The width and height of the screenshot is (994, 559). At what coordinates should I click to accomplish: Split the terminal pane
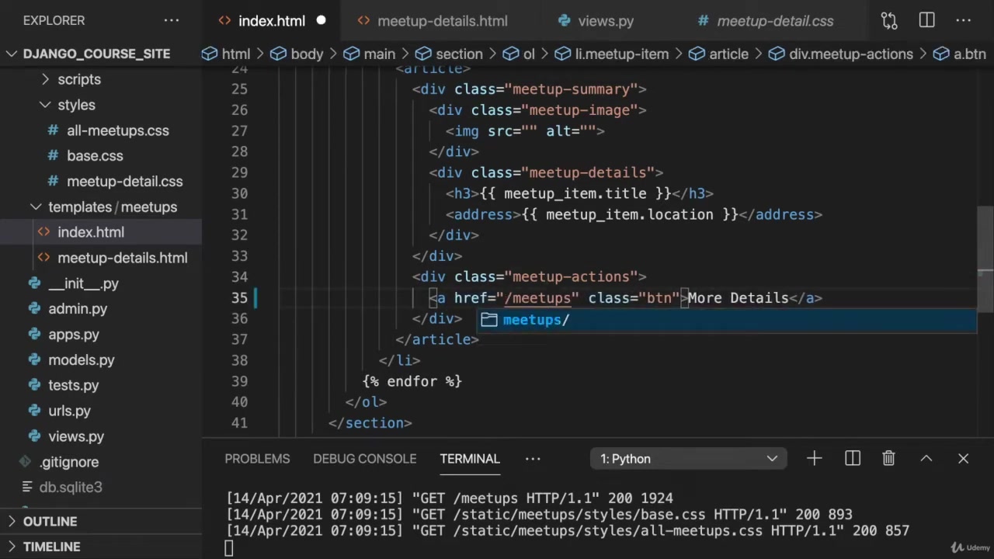pyautogui.click(x=852, y=459)
